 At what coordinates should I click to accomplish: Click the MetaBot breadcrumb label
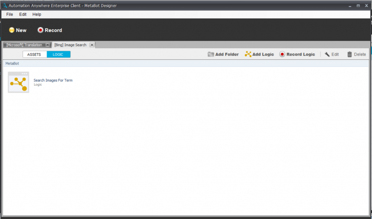[12, 63]
